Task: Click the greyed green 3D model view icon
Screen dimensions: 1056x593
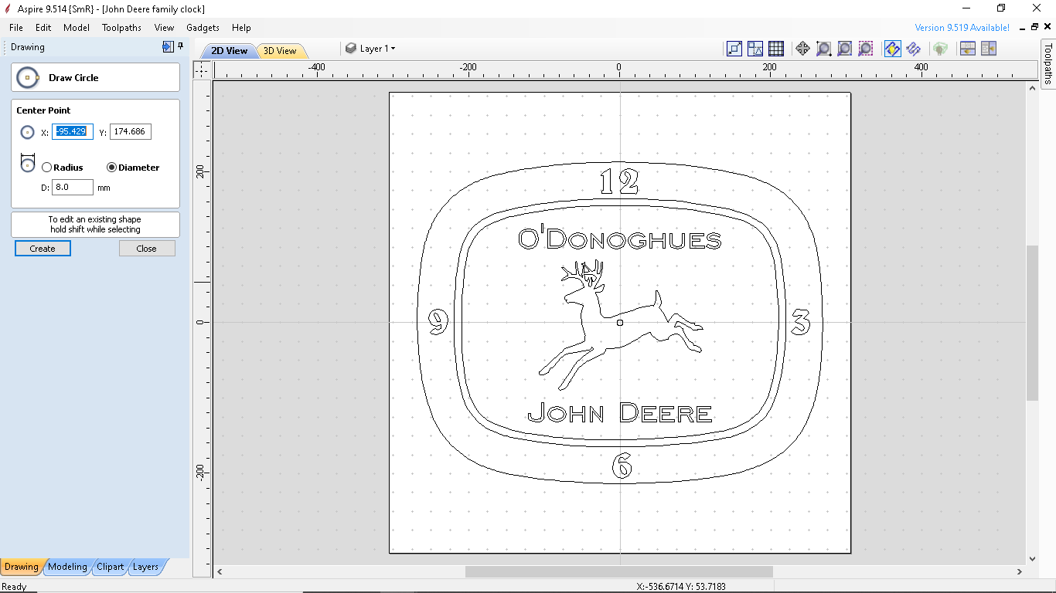Action: (940, 49)
